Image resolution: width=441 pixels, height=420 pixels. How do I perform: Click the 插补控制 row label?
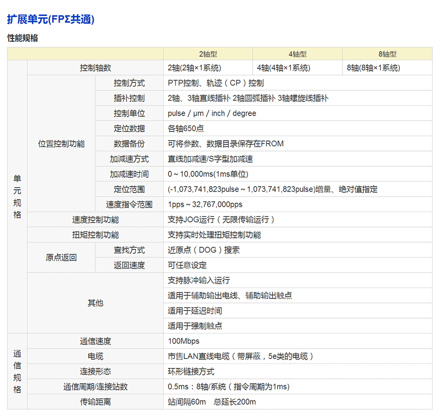pyautogui.click(x=129, y=98)
